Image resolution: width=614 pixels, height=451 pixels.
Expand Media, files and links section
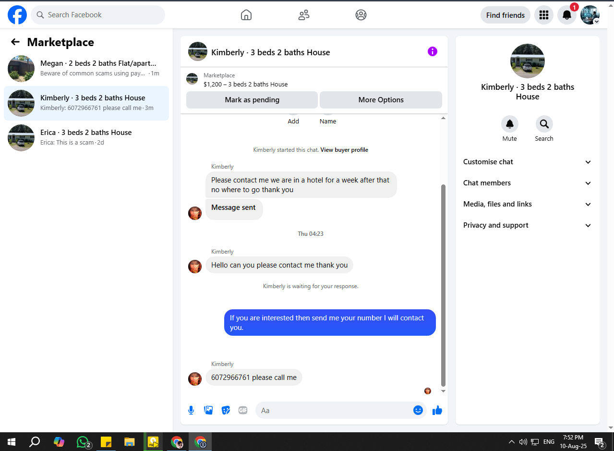[x=528, y=204]
